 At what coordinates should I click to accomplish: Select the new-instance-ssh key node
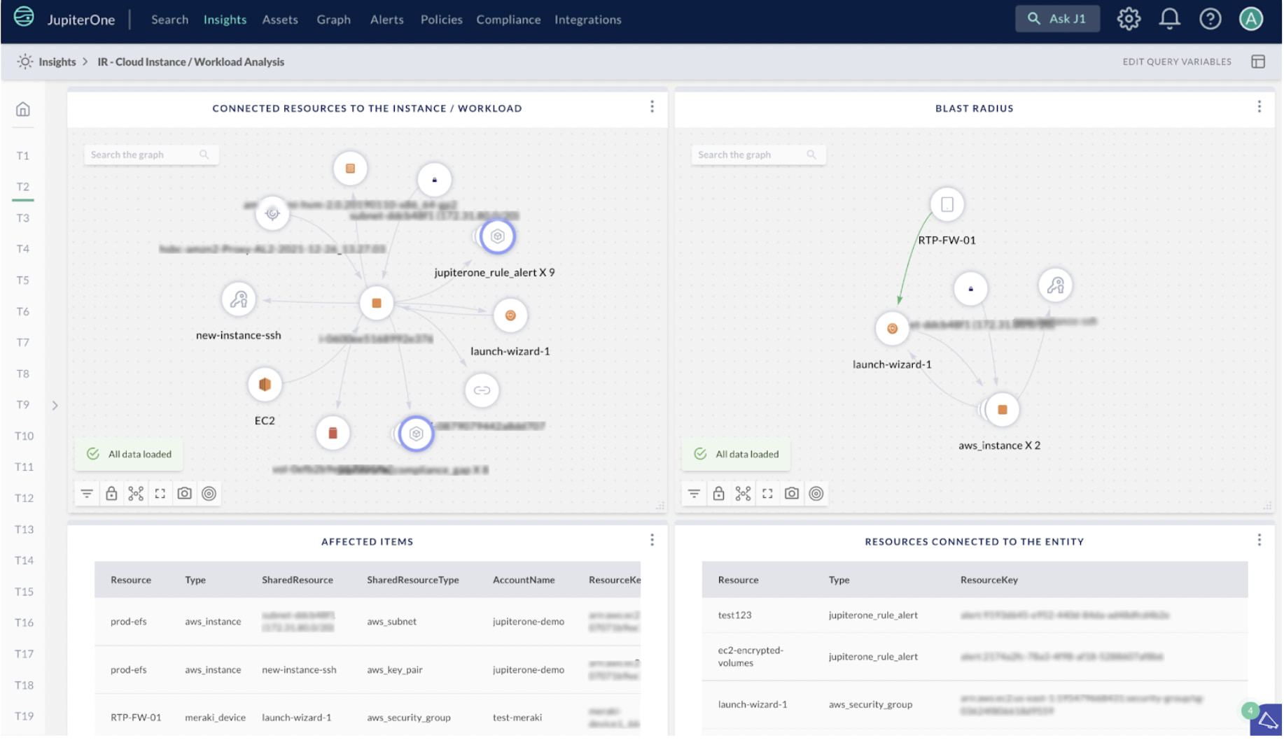[239, 300]
